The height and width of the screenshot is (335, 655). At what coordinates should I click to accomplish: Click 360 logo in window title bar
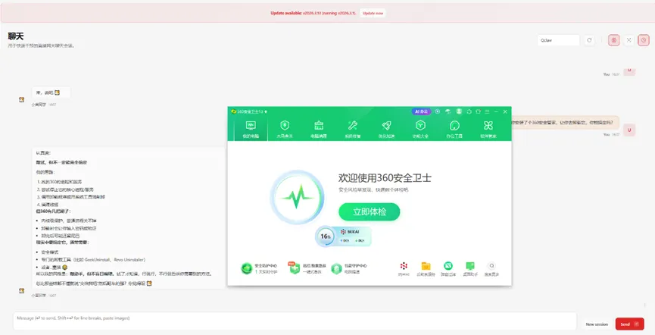(234, 111)
